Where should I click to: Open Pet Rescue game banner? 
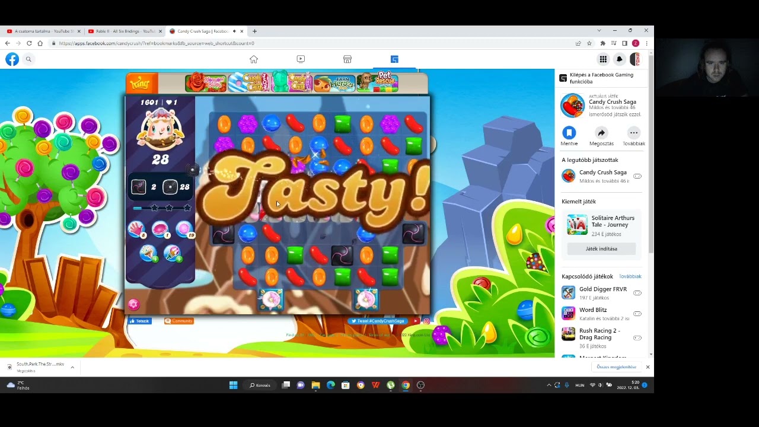tap(378, 82)
